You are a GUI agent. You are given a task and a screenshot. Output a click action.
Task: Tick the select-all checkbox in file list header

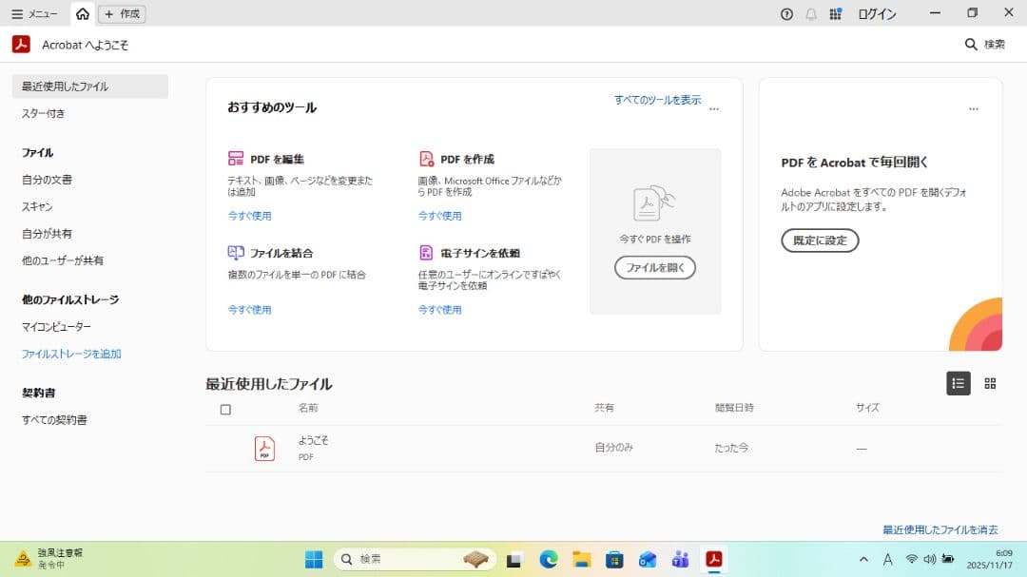coord(225,410)
